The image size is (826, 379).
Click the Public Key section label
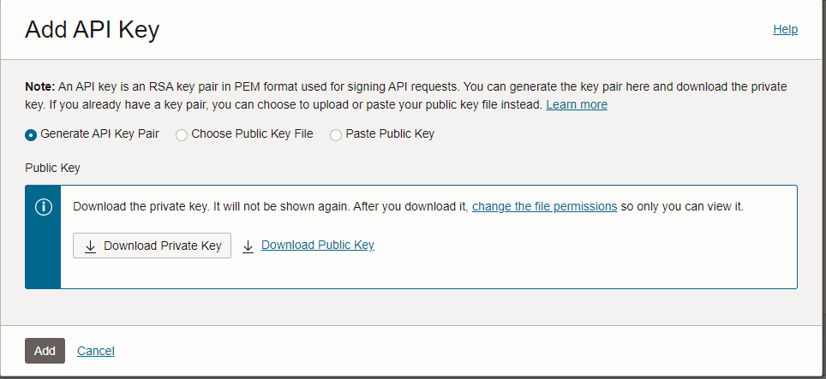[x=52, y=168]
